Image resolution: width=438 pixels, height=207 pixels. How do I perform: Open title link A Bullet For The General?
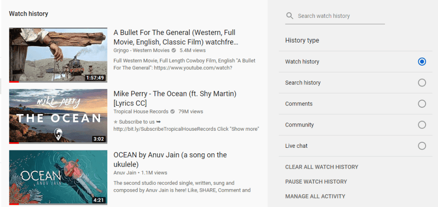pyautogui.click(x=175, y=37)
